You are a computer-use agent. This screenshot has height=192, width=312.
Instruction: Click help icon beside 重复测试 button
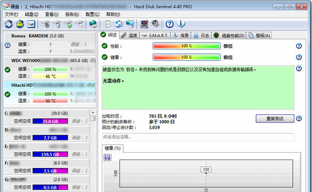(299, 119)
